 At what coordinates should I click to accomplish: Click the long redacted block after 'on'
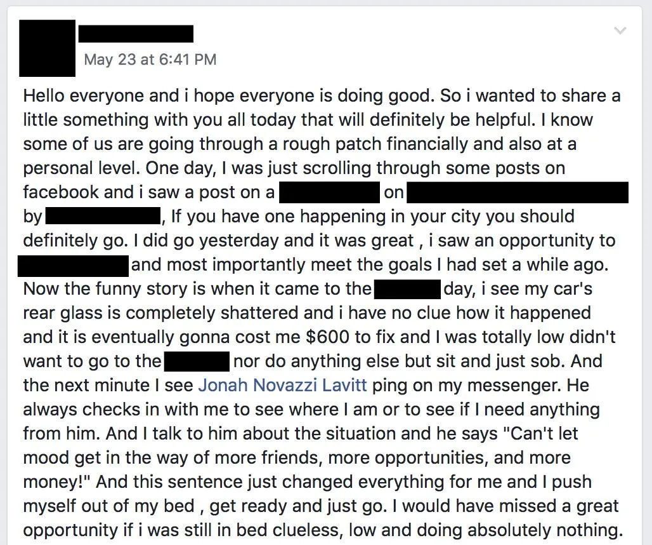tap(518, 192)
